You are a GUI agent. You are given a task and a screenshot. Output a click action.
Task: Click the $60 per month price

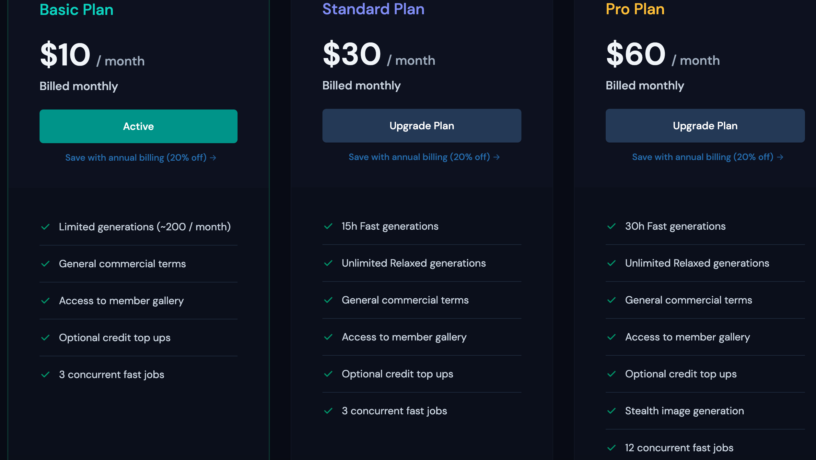662,55
